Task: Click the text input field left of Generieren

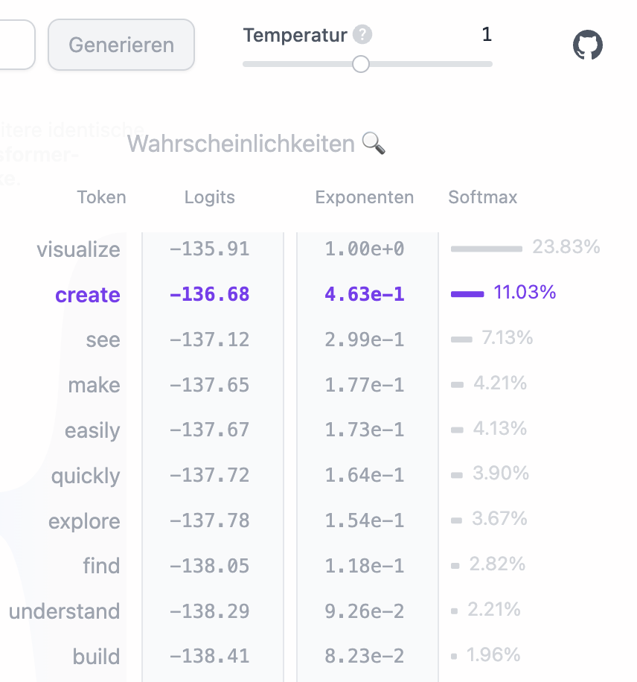Action: tap(16, 45)
